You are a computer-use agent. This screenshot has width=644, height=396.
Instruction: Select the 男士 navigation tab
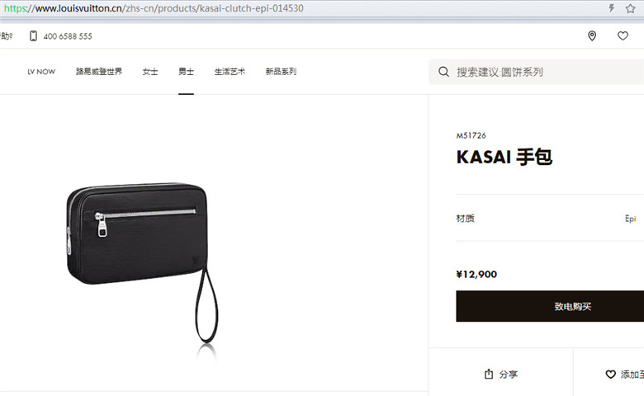(x=186, y=72)
